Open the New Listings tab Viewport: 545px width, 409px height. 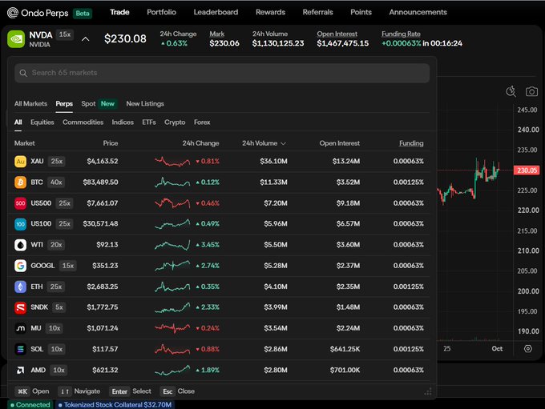tap(145, 104)
